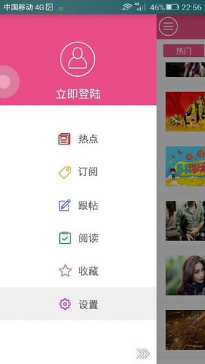Viewport: 205px width, 364px height.
Task: Open the couple in plaid shirt thumbnail
Action: [185, 221]
